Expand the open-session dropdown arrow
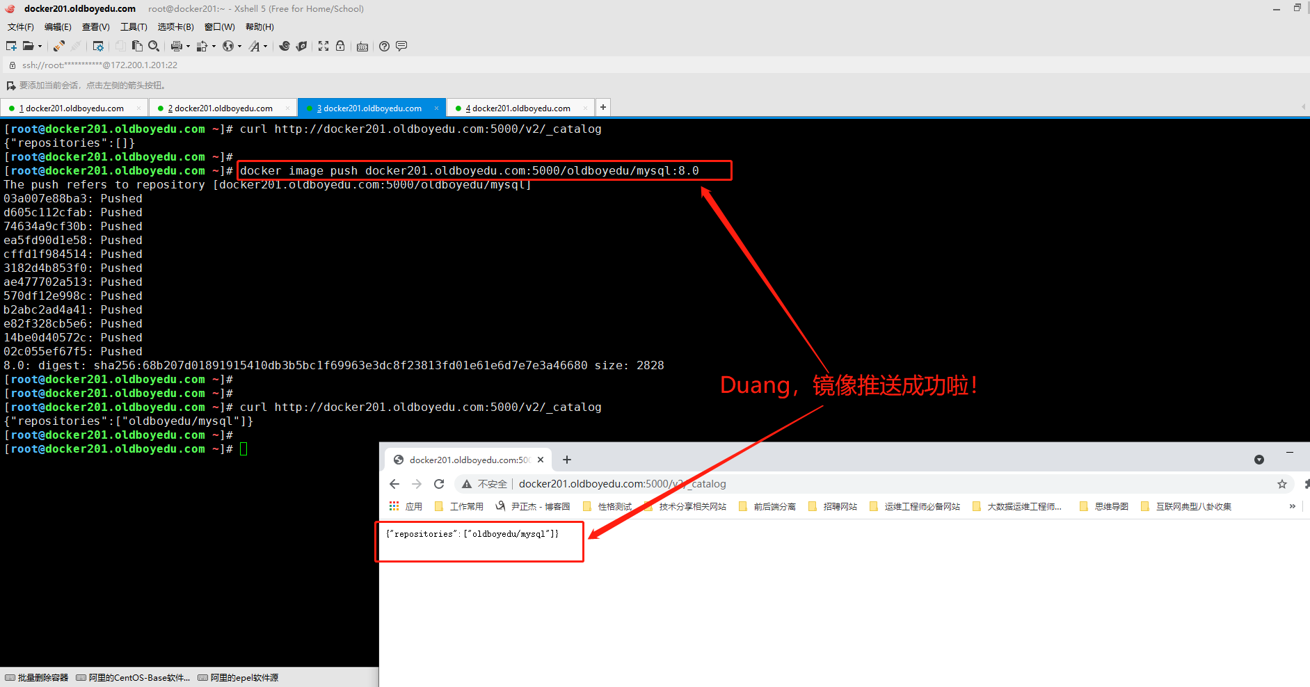 [40, 46]
